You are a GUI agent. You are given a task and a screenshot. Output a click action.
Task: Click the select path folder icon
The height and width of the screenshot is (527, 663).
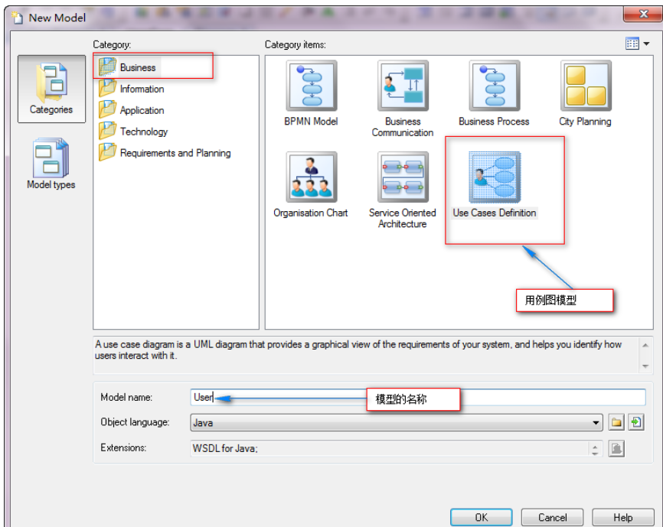616,422
